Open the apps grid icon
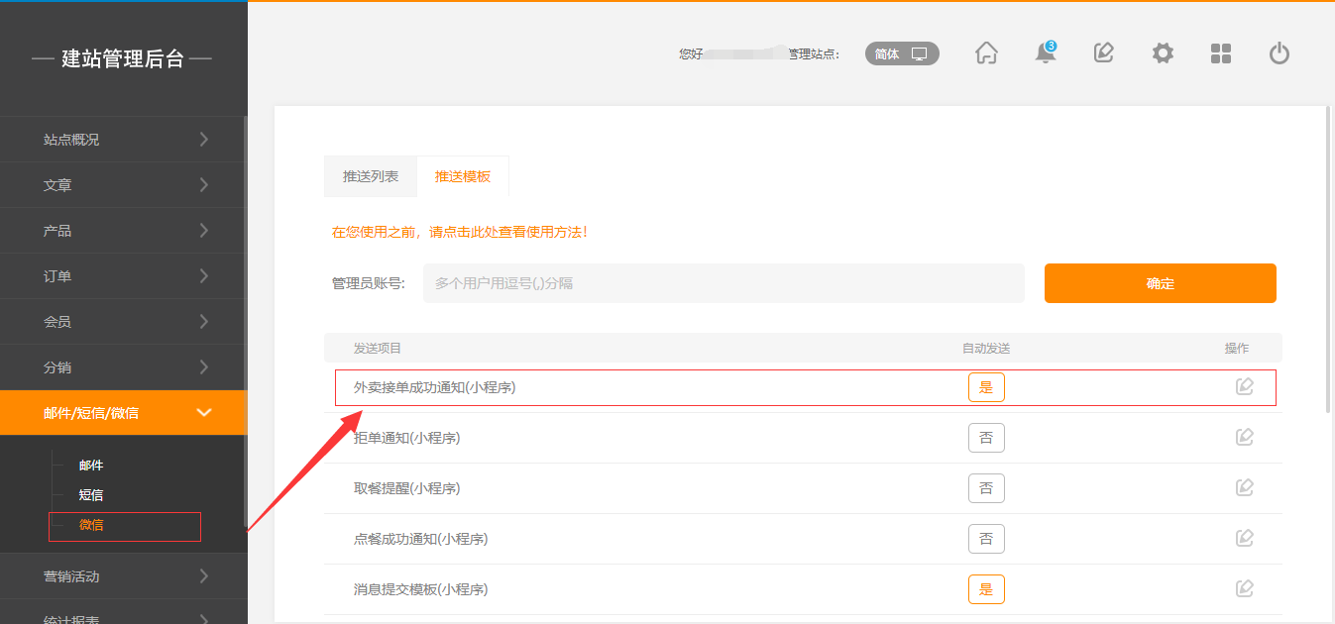Image resolution: width=1335 pixels, height=624 pixels. coord(1221,53)
